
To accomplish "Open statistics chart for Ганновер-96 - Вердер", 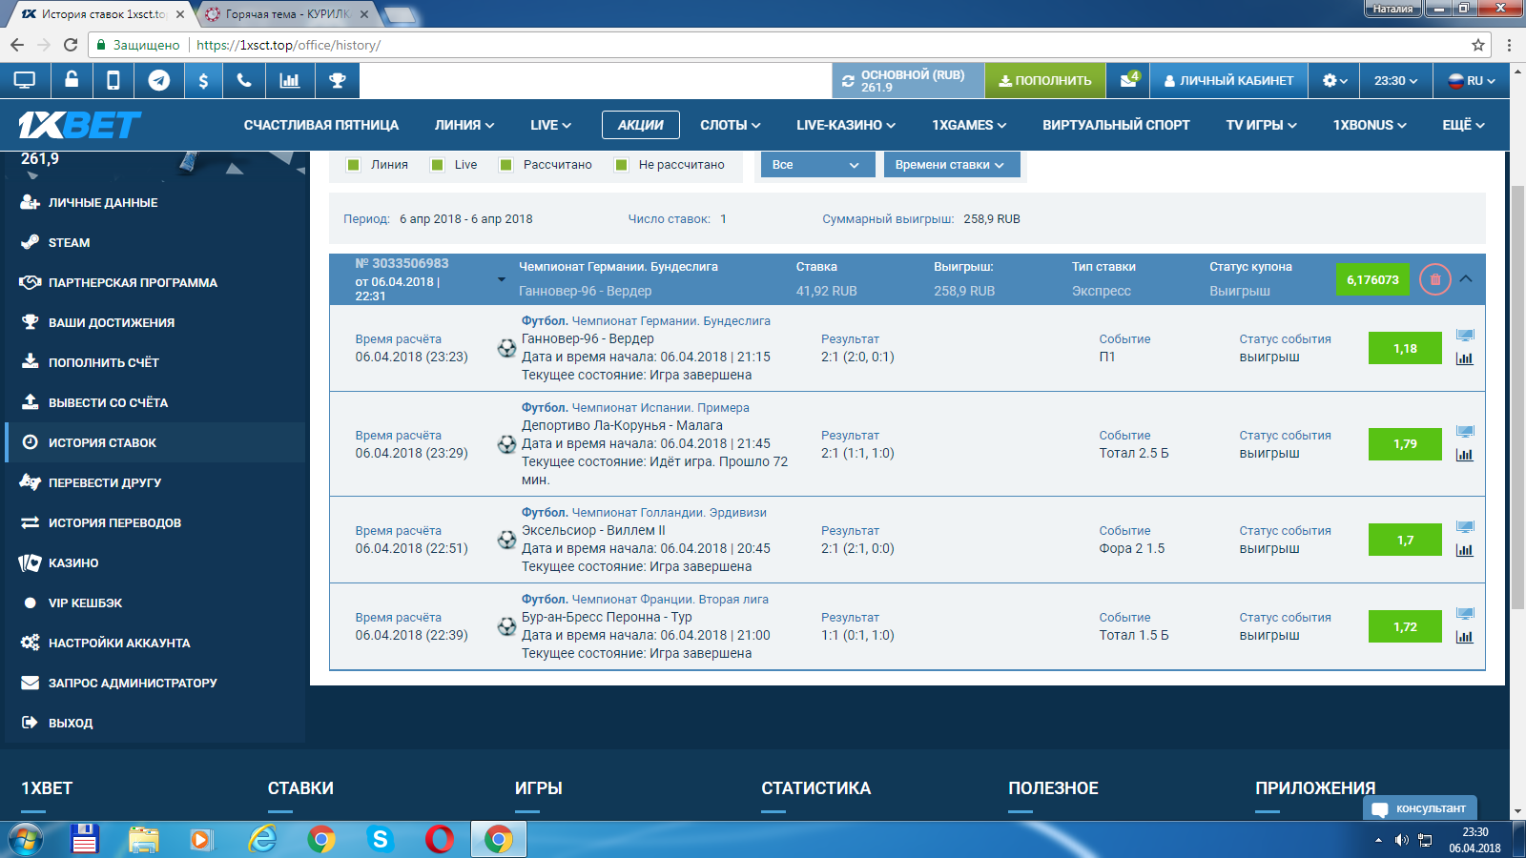I will tap(1465, 358).
